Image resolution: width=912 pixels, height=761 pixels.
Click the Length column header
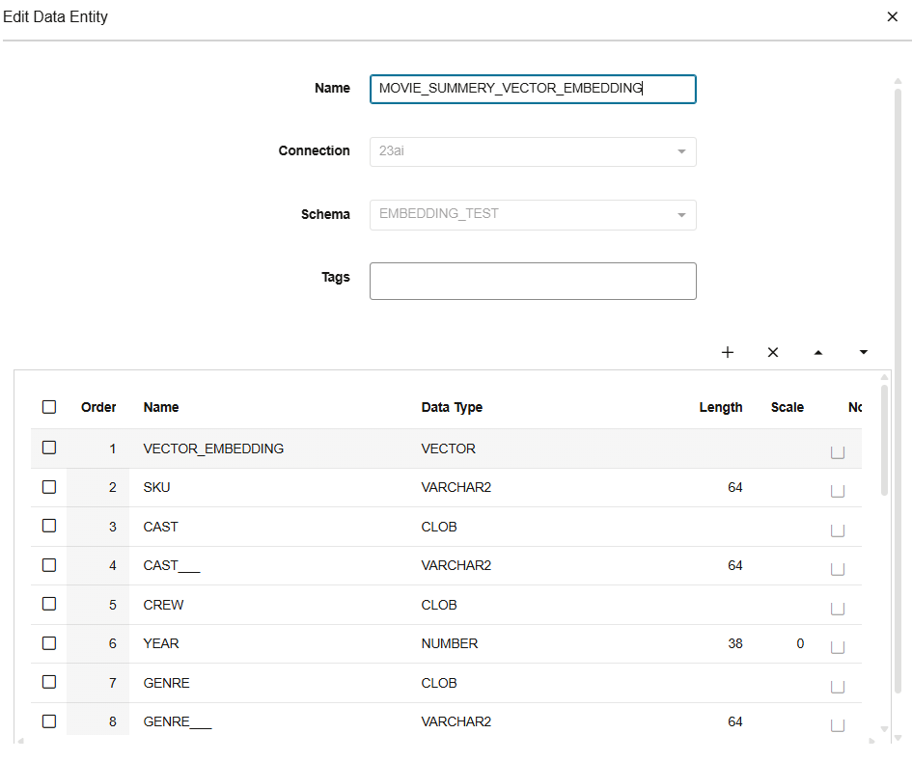tap(721, 407)
